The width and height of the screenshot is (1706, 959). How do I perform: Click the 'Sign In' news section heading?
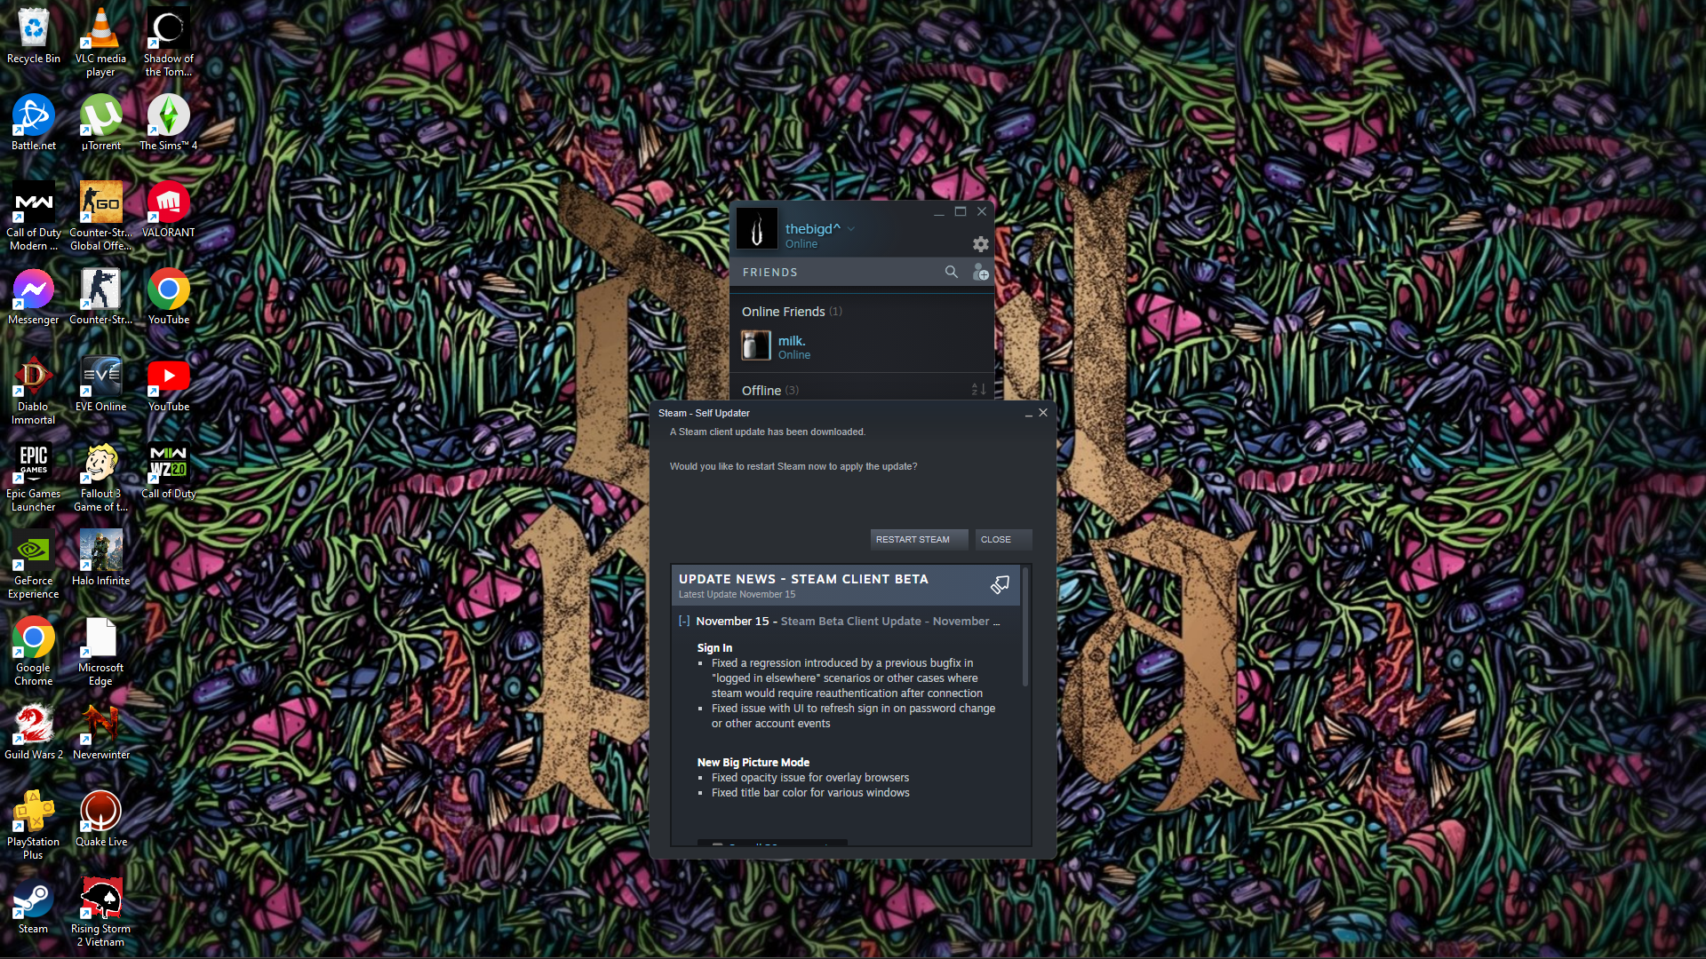[x=714, y=648]
